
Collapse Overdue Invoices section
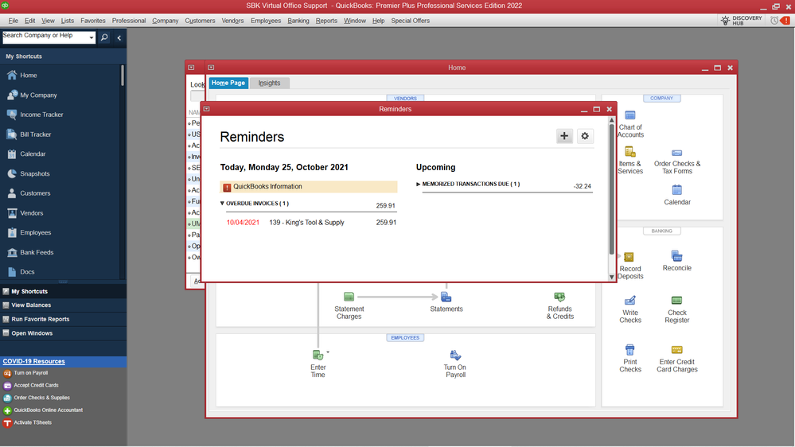point(222,204)
